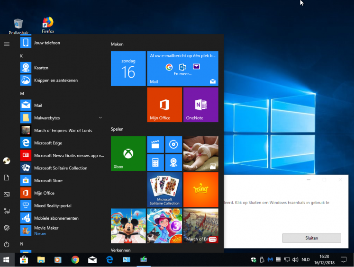Image resolution: width=354 pixels, height=267 pixels.
Task: Open the Calculator small tile
Action: 155,162
